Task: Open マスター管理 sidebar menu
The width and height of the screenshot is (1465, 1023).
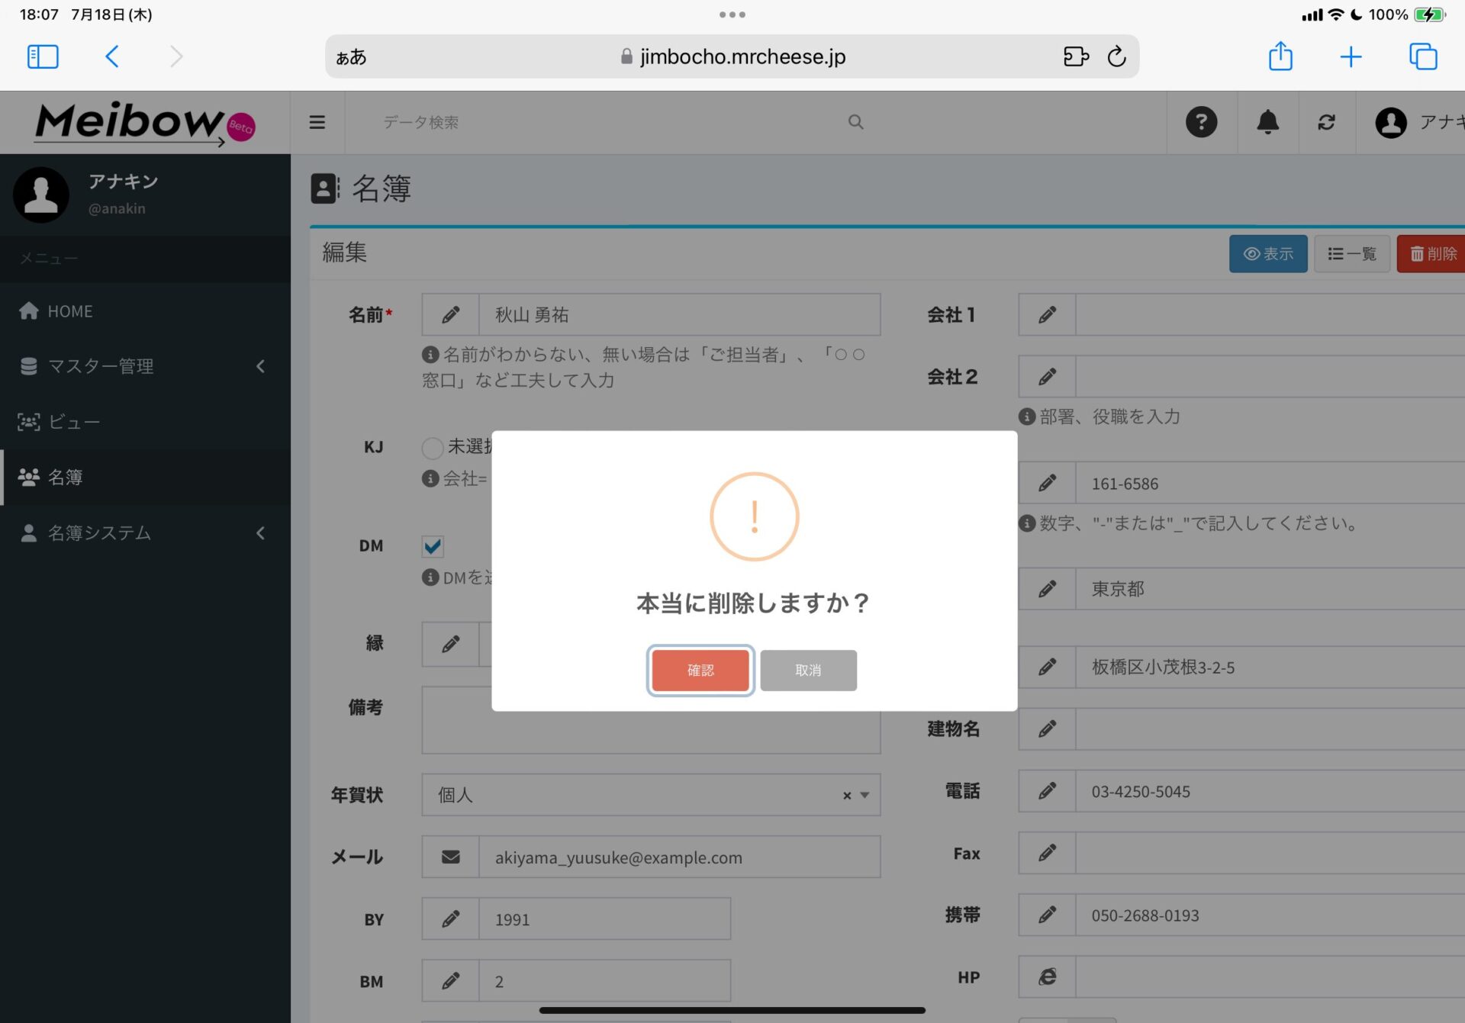Action: pyautogui.click(x=145, y=366)
